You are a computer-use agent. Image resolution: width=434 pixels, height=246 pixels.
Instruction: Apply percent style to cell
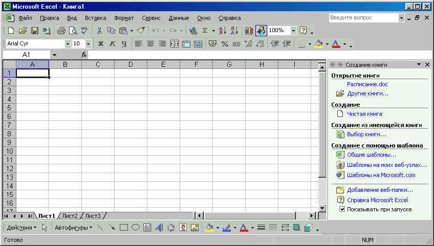point(225,43)
